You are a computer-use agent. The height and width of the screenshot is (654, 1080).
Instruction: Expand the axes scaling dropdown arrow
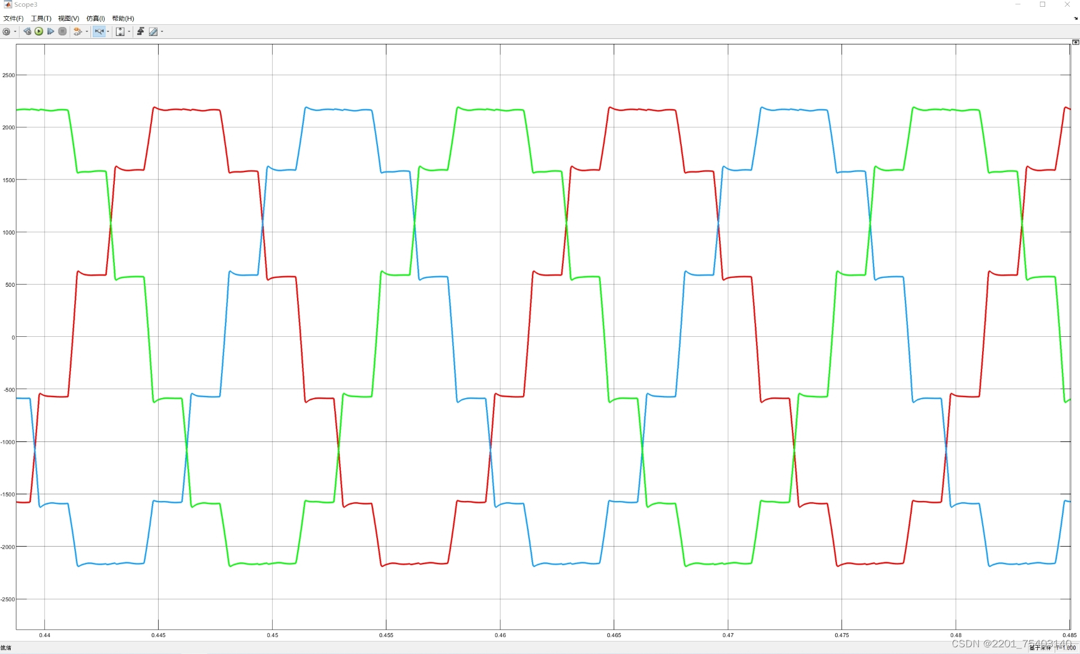coord(129,31)
